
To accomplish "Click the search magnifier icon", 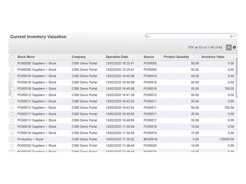I will coord(147,36).
